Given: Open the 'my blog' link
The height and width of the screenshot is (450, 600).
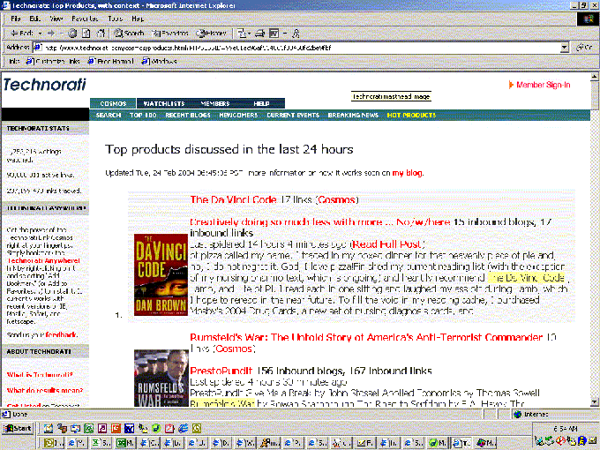Looking at the screenshot, I should coord(407,173).
